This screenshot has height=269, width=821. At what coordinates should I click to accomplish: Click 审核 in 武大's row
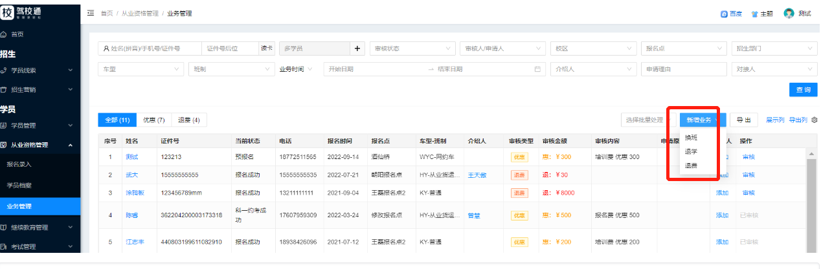click(x=748, y=175)
